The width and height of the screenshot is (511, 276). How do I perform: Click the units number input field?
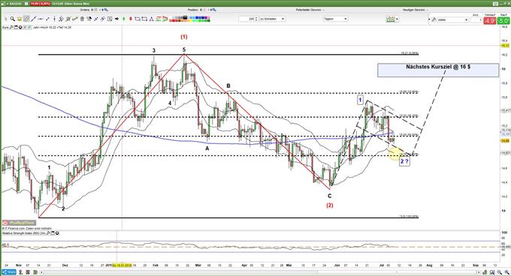point(247,19)
